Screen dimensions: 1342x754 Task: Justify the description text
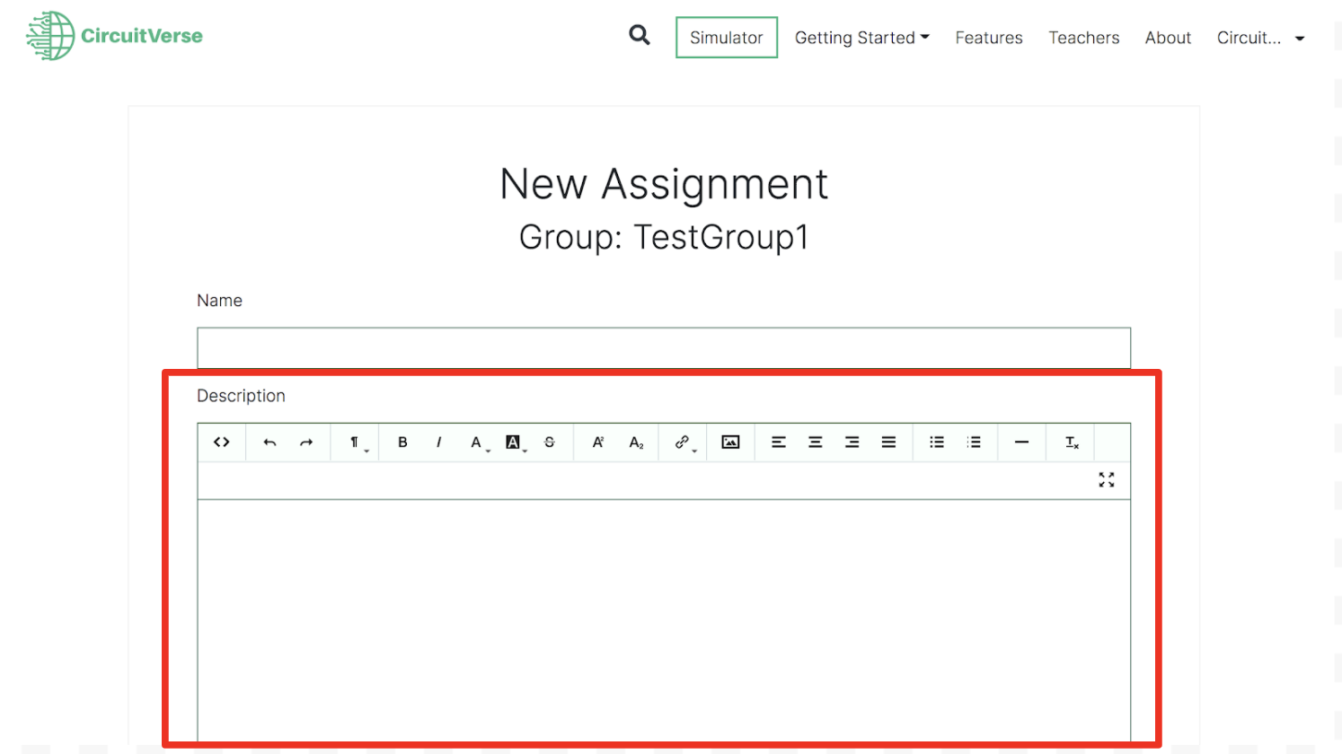pos(888,443)
